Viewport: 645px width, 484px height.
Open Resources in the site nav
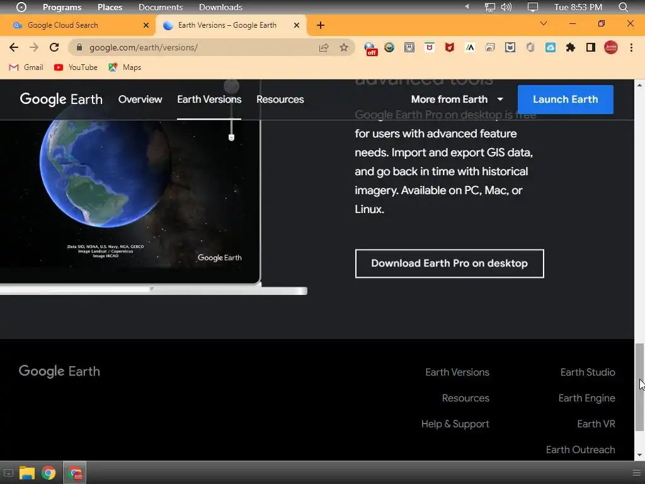tap(280, 99)
